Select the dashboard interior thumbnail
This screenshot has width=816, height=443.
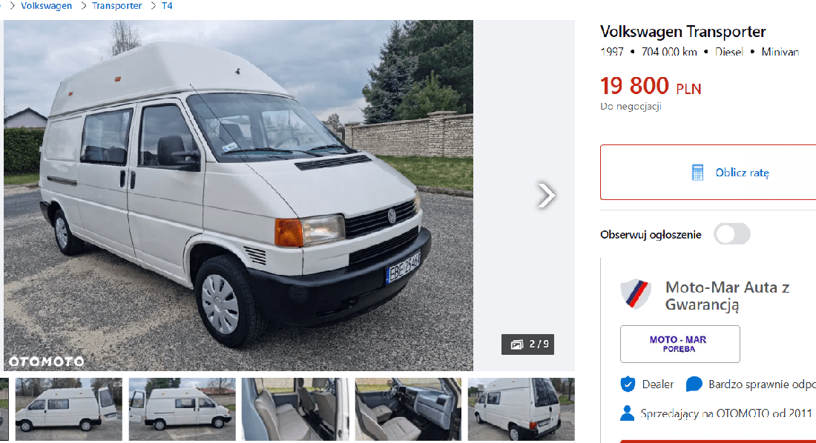coord(408,409)
